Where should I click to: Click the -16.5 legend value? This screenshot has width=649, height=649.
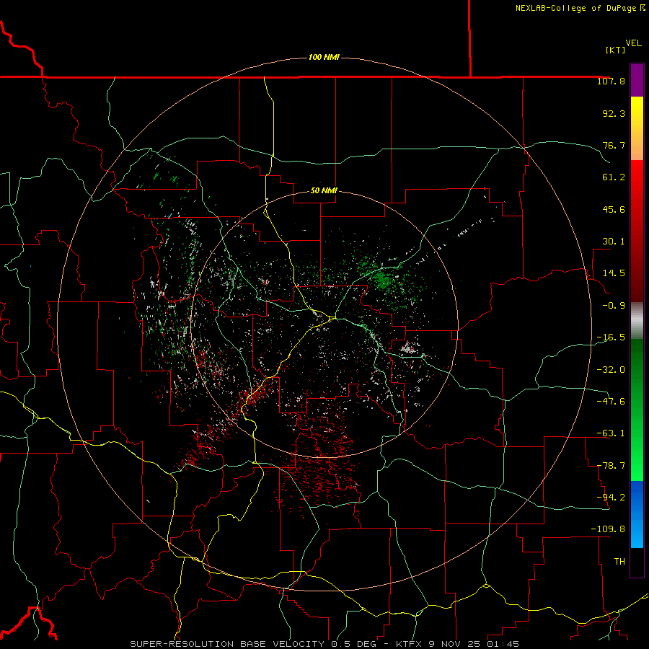[x=611, y=337]
